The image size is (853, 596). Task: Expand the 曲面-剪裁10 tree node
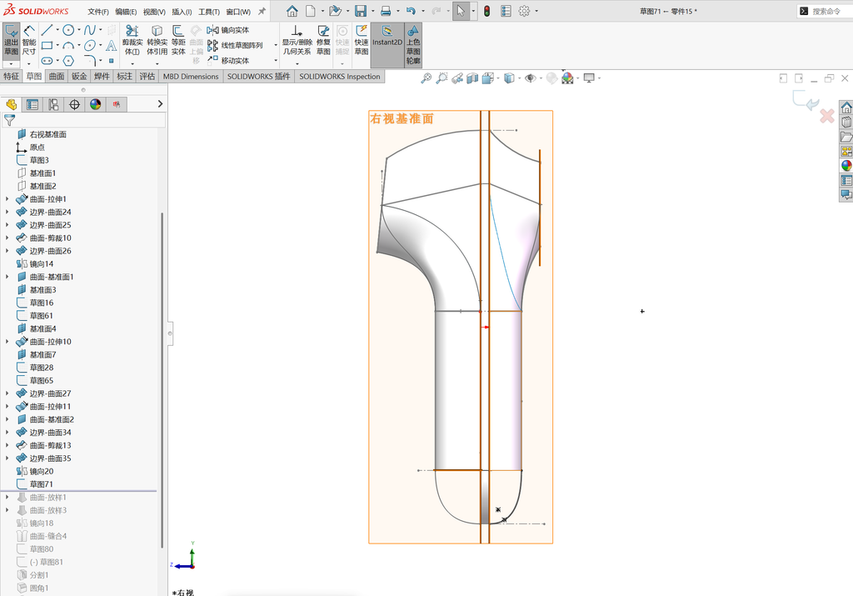tap(7, 238)
